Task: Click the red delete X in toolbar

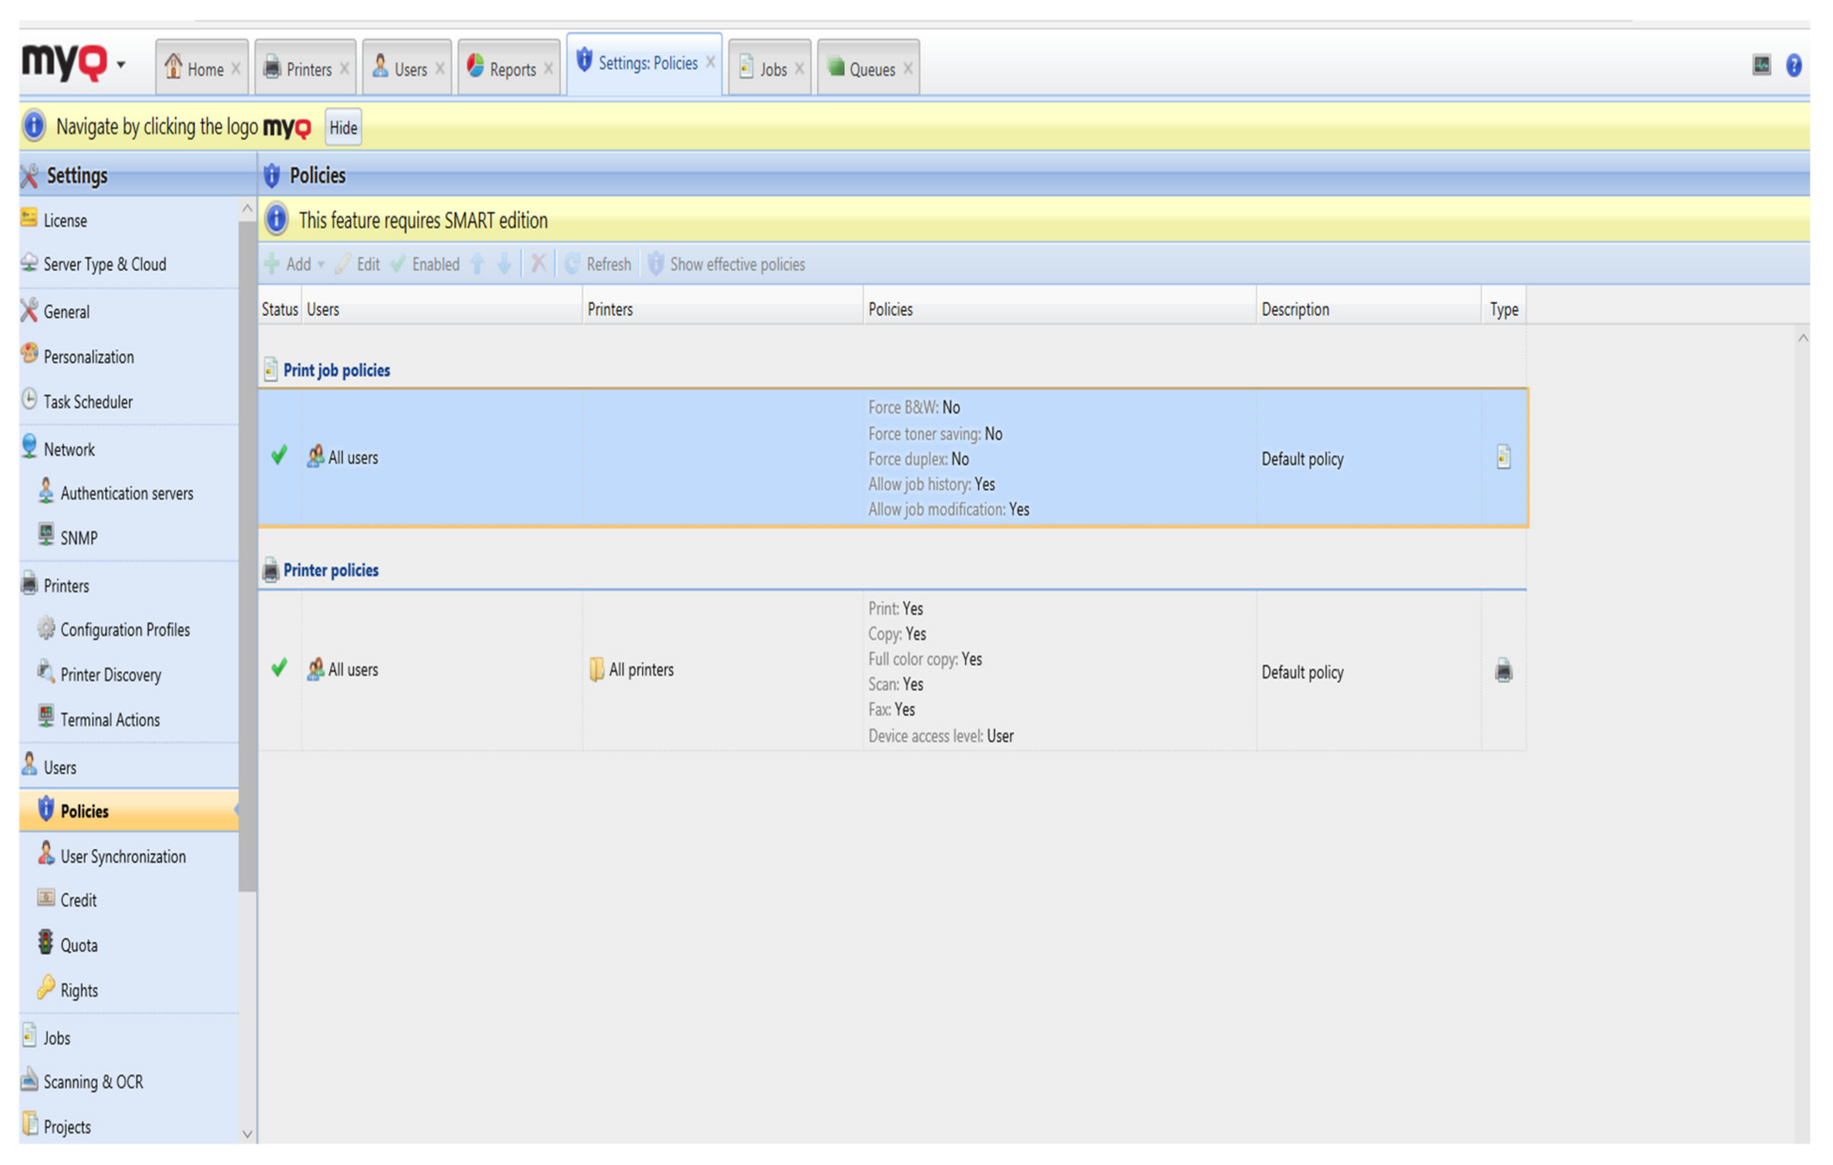Action: click(538, 264)
